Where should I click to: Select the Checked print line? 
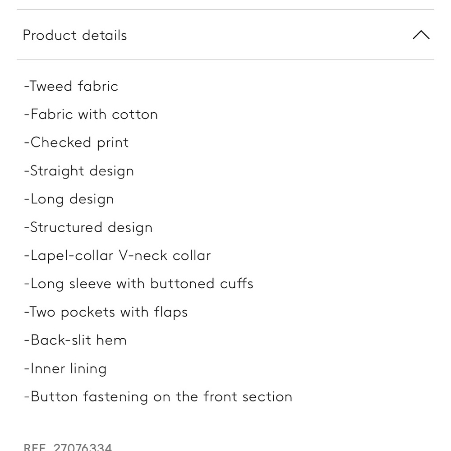[x=76, y=143]
